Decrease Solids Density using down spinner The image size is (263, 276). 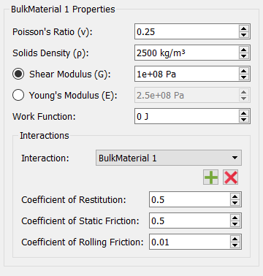[x=243, y=56]
